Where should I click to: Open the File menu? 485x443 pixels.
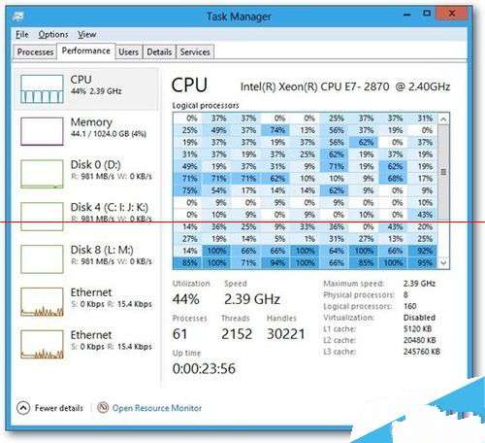(22, 34)
